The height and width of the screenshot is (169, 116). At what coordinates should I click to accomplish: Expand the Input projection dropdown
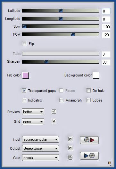pos(40,139)
